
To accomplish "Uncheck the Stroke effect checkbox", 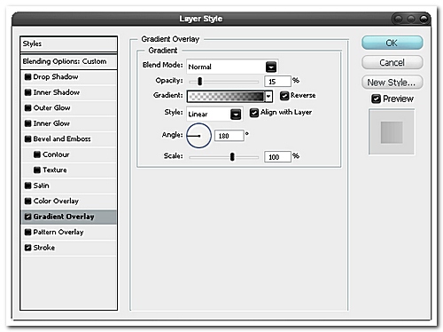I will 27,248.
